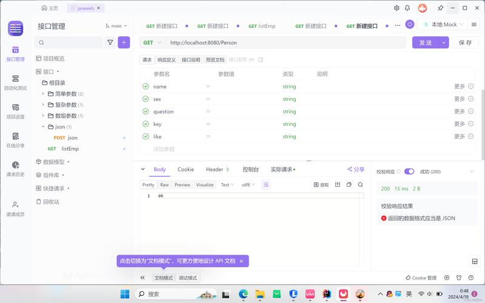Click the download response icon

tap(338, 185)
